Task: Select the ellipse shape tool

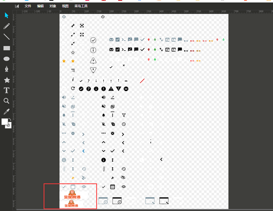Action: tap(6, 59)
